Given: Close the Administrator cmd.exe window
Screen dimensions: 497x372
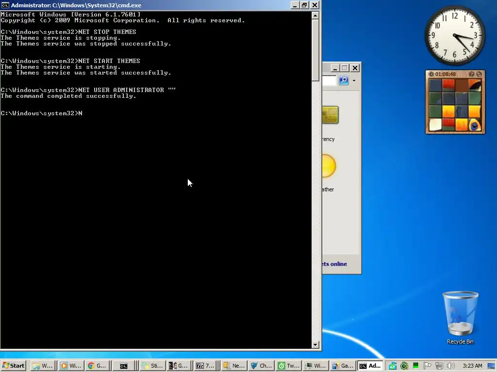Looking at the screenshot, I should click(x=315, y=5).
